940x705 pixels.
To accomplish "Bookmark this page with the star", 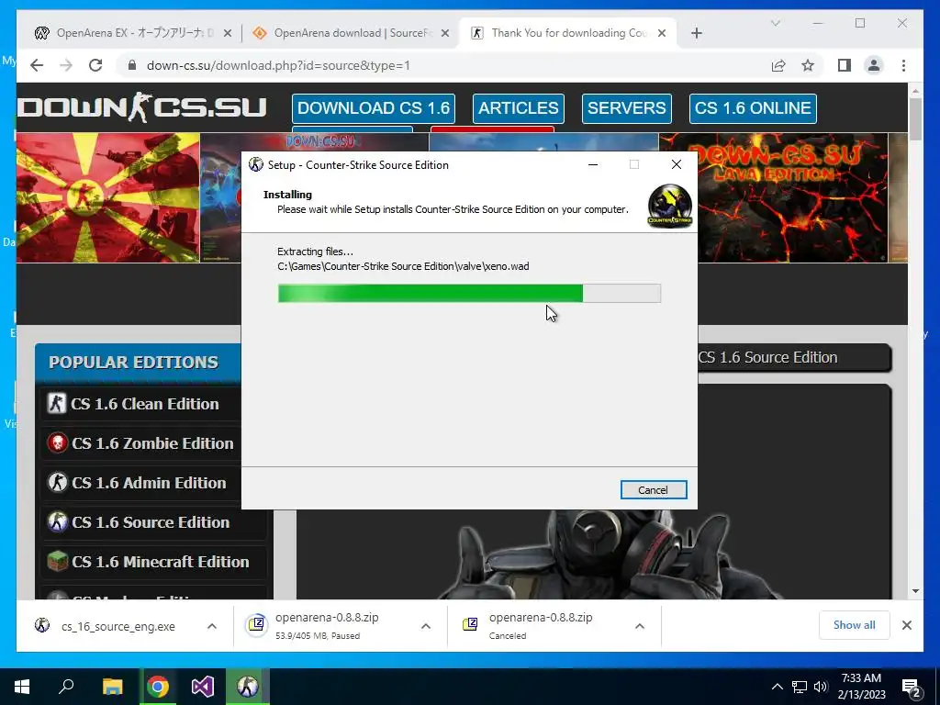I will click(808, 65).
